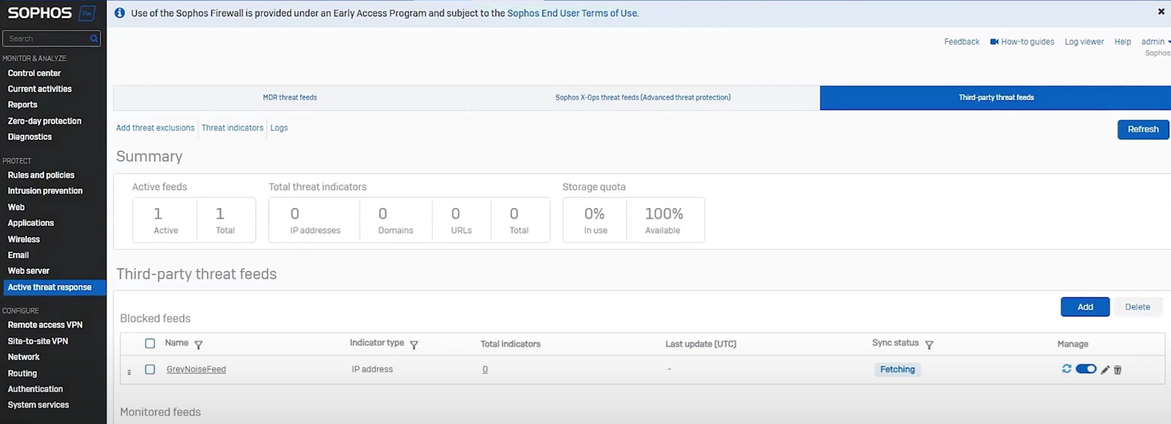Dismiss the Early Access banner with X

[1161, 12]
